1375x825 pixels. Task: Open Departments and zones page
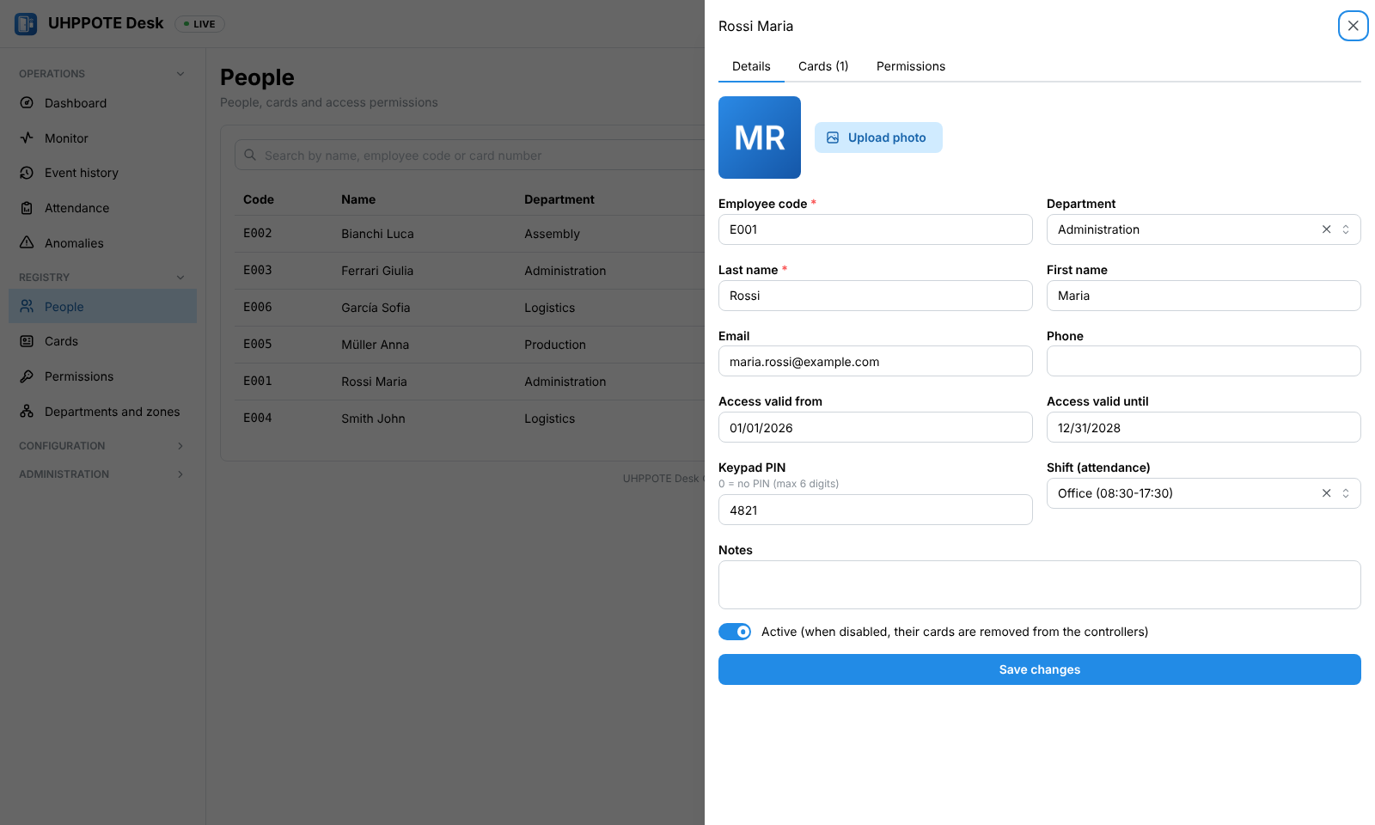point(102,412)
